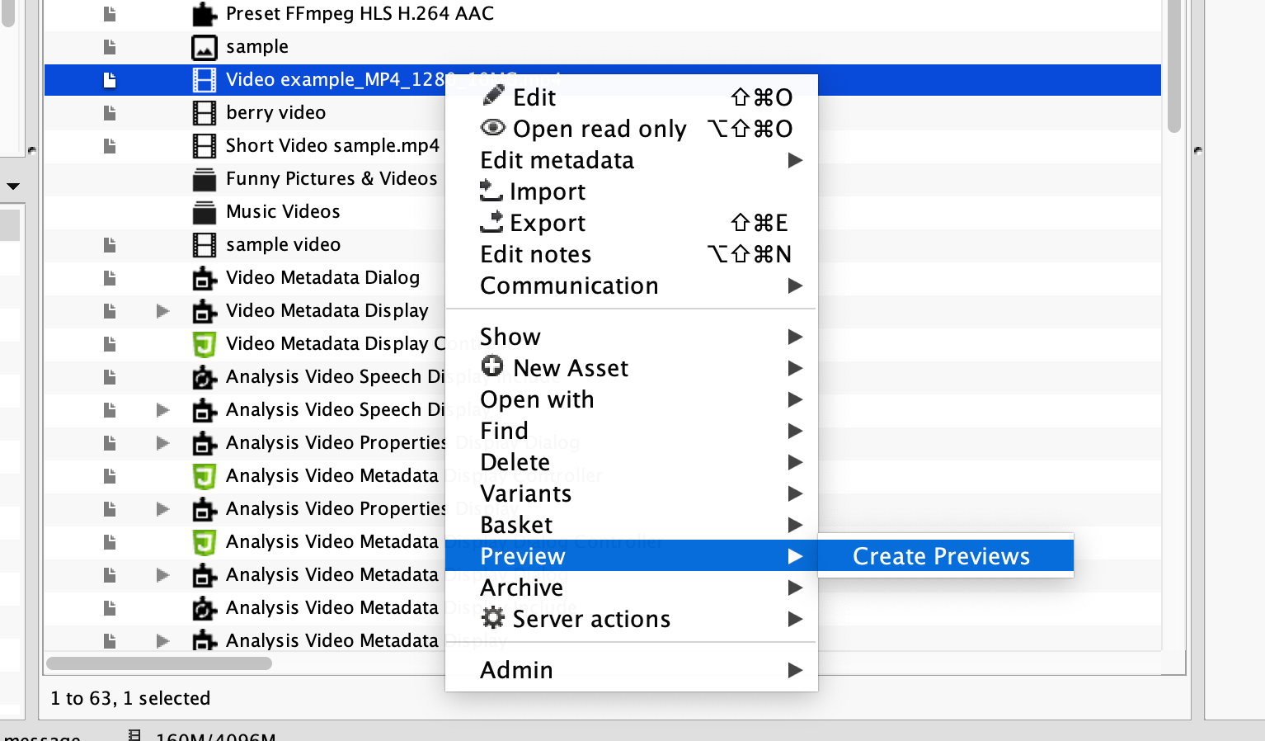Click the gear icon next to Server actions
Image resolution: width=1265 pixels, height=741 pixels.
click(491, 619)
